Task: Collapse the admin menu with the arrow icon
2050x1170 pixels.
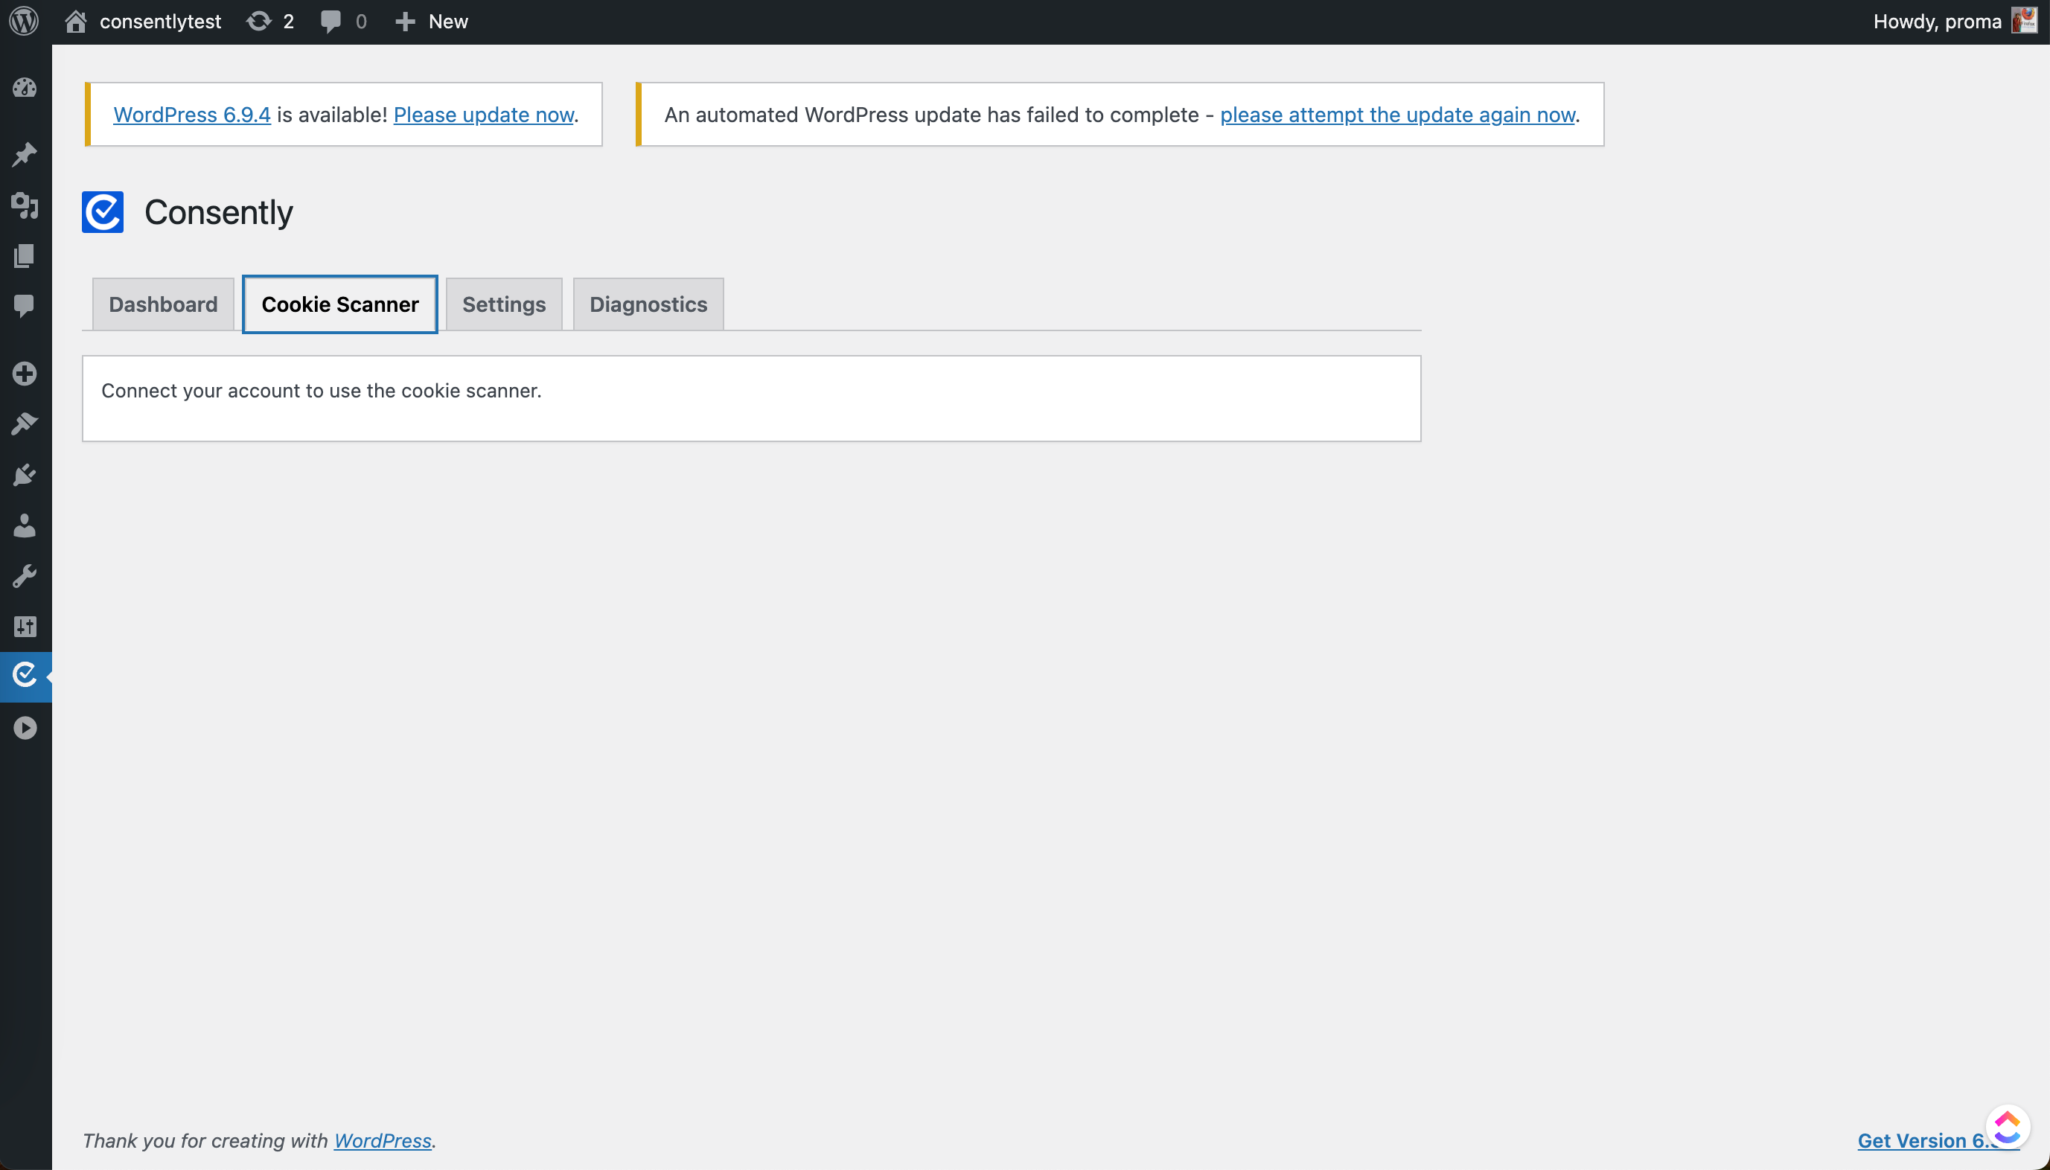Action: point(25,728)
